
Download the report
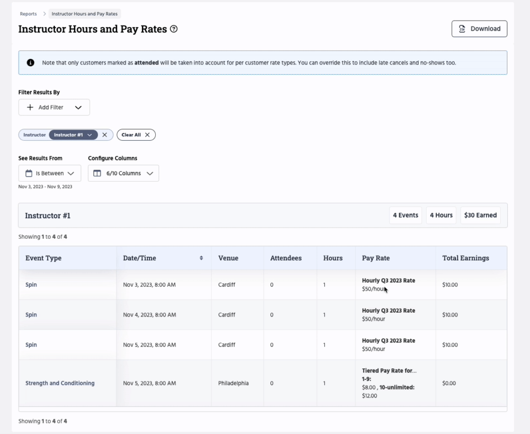(x=479, y=29)
